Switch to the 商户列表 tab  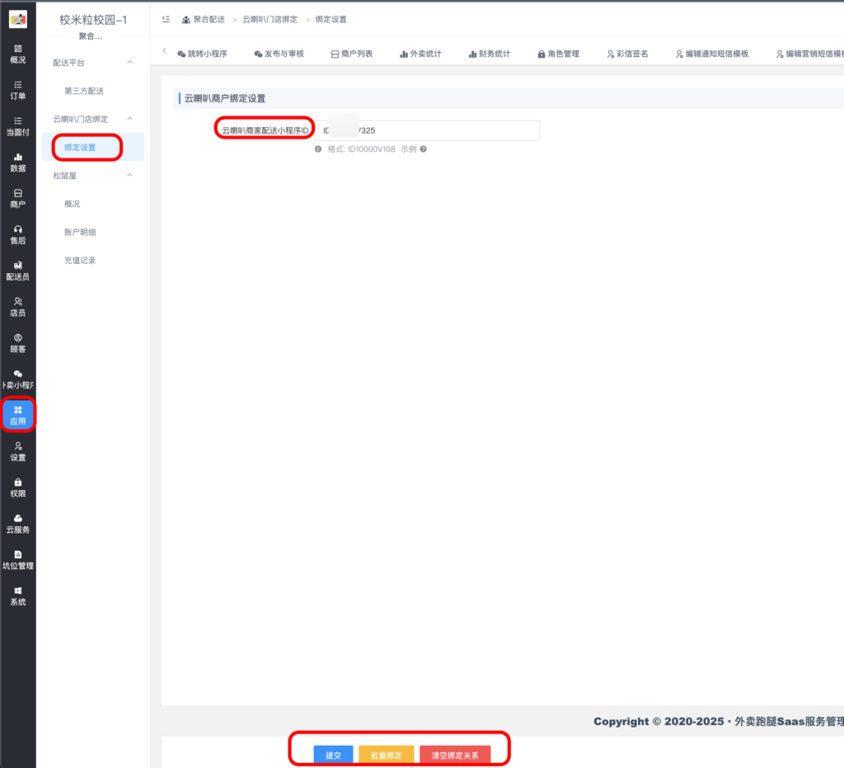(352, 54)
